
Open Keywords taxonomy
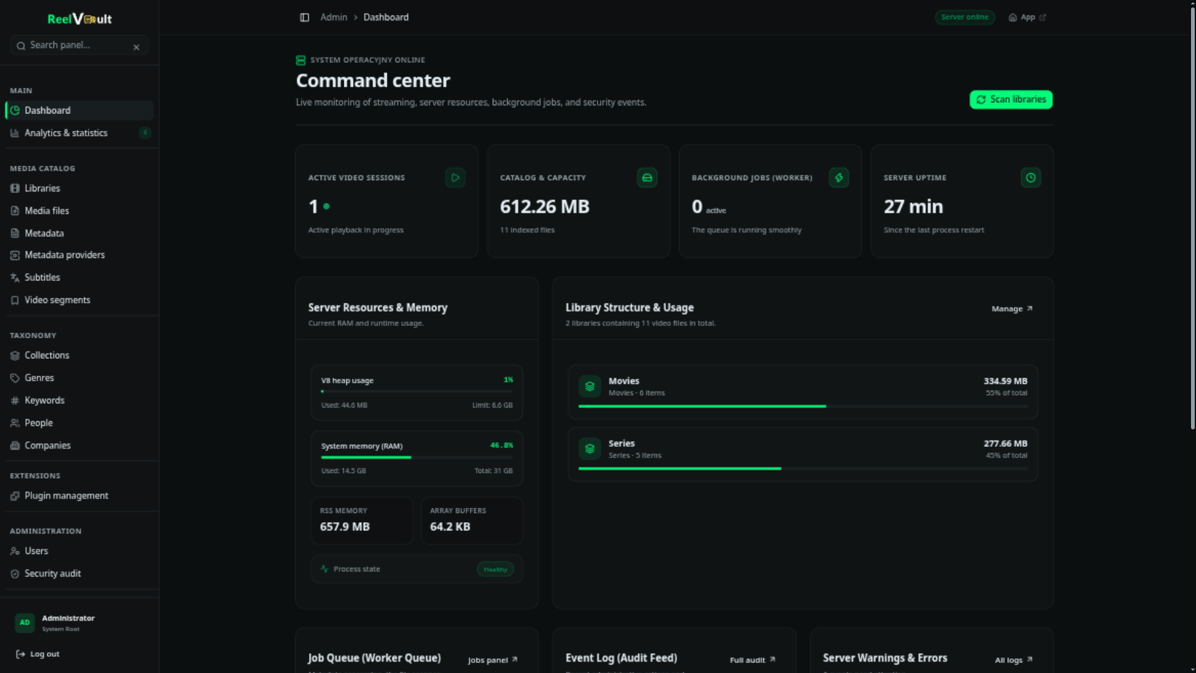79,400
